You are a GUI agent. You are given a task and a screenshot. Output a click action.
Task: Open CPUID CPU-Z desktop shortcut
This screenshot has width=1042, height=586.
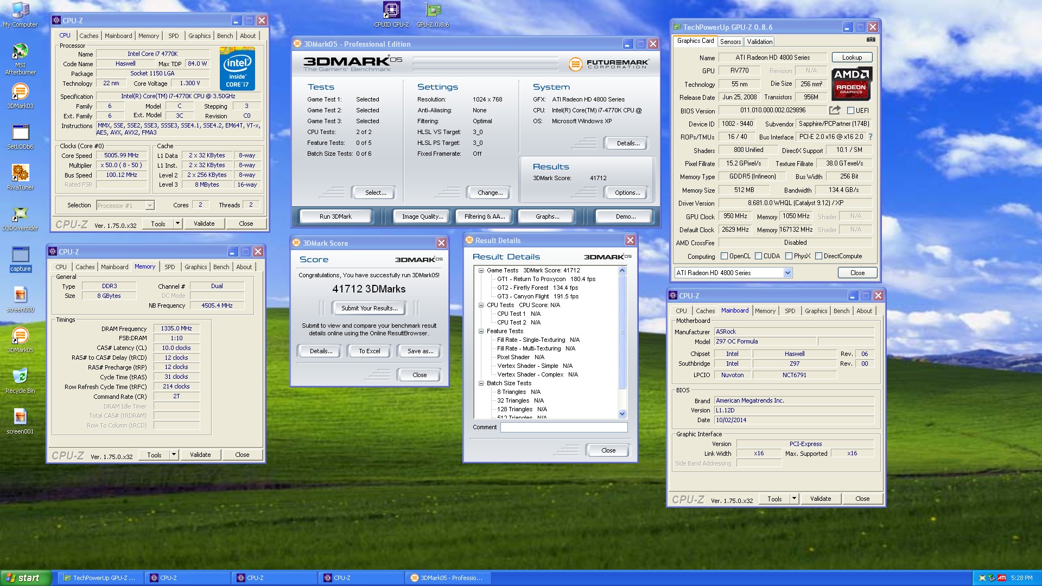pyautogui.click(x=391, y=15)
